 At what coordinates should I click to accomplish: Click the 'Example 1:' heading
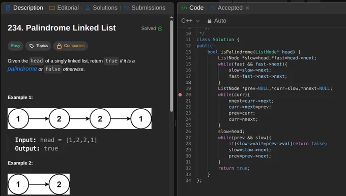[20, 97]
